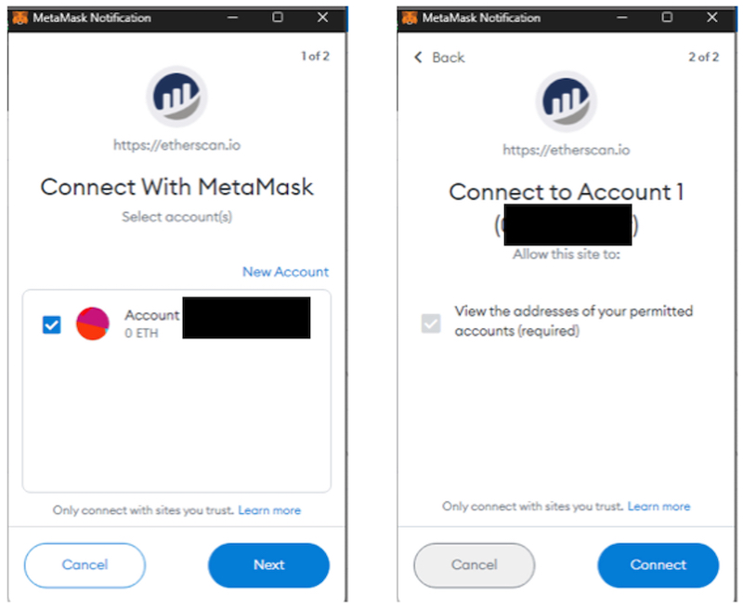Image resolution: width=743 pixels, height=608 pixels.
Task: Open Learn more link in left window
Action: [x=269, y=510]
